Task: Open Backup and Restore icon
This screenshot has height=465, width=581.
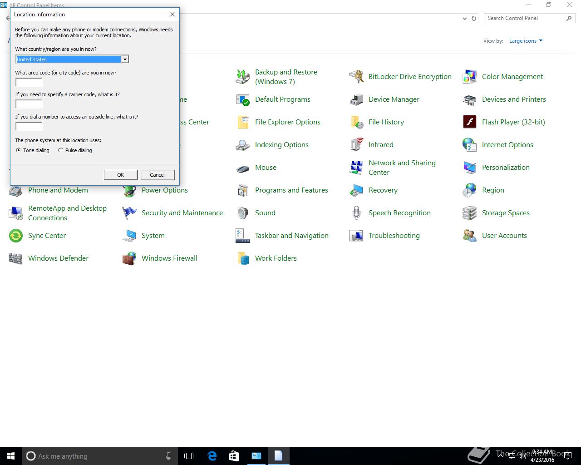Action: pos(243,77)
